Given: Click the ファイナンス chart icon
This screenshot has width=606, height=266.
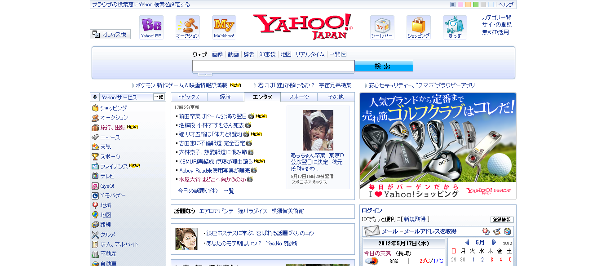Looking at the screenshot, I should pos(95,167).
